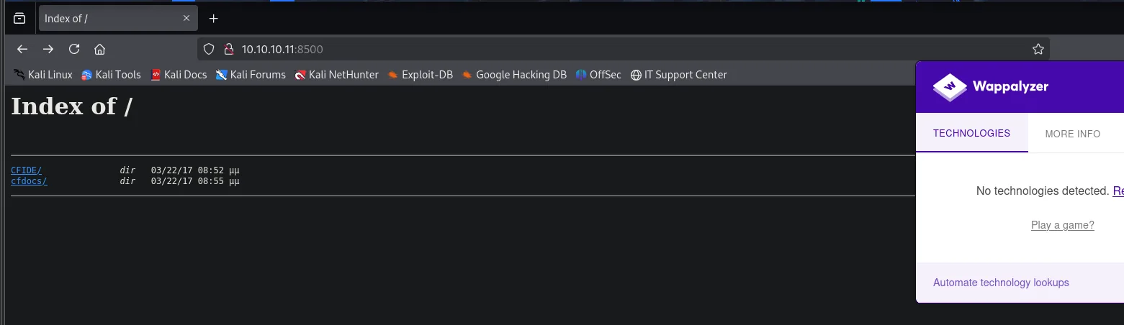Click the Wappalyzer logo
1124x325 pixels.
tap(991, 87)
